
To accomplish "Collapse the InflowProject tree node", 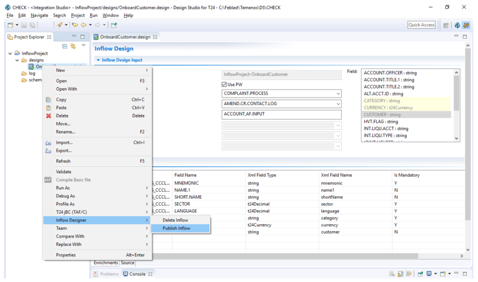I will (x=11, y=54).
